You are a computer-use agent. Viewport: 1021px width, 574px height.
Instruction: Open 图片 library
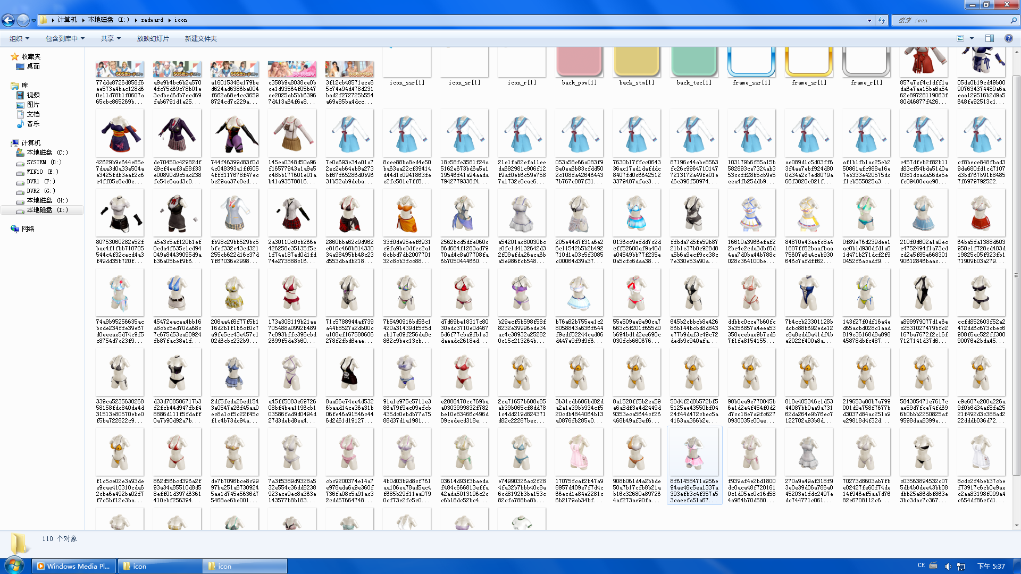pos(33,104)
